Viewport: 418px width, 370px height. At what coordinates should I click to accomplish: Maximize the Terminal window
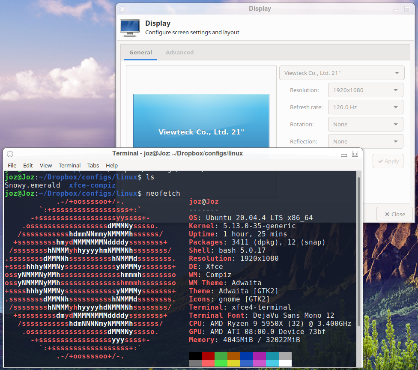355,154
